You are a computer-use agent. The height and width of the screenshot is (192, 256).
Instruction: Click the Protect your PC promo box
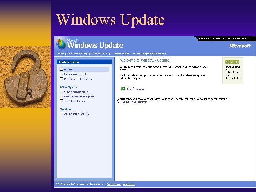[233, 70]
